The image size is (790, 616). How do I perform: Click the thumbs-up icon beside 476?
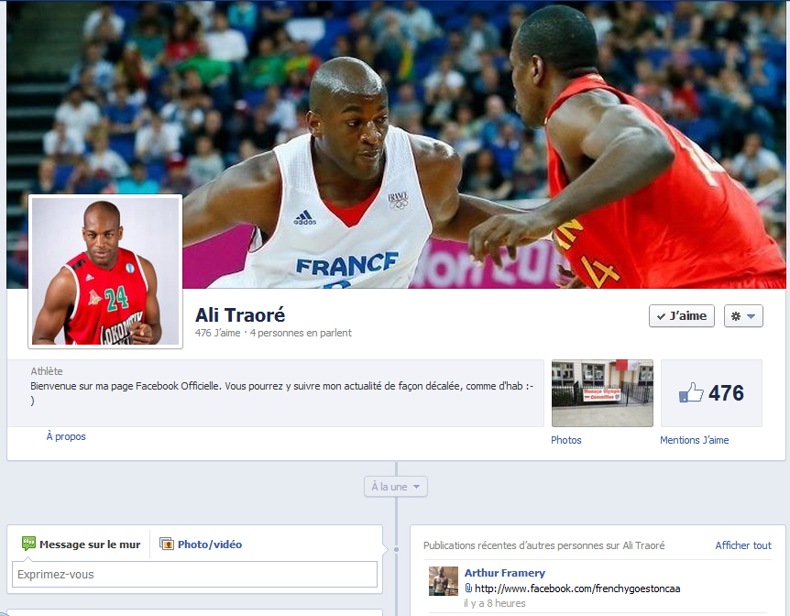coord(691,393)
